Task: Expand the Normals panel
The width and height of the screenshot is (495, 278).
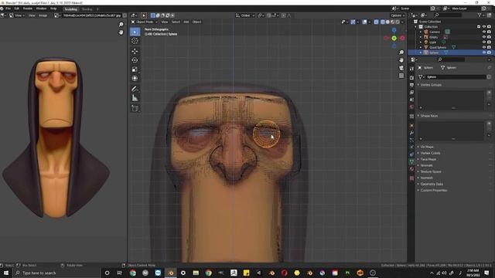Action: (426, 165)
